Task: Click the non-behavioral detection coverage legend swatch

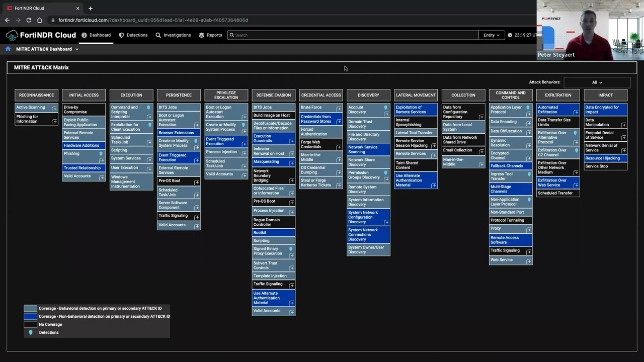Action: 31,317
